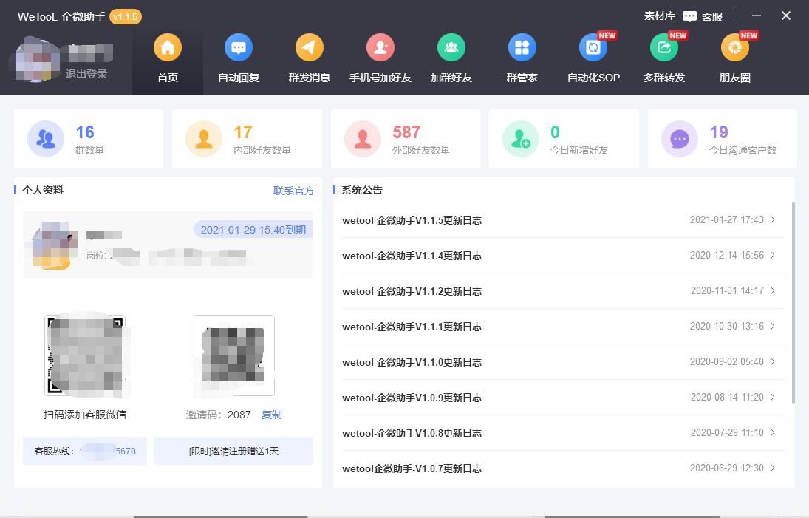Viewport: 809px width, 518px height.
Task: Click the 今日沟通客户数 purple chat icon
Action: [x=680, y=139]
